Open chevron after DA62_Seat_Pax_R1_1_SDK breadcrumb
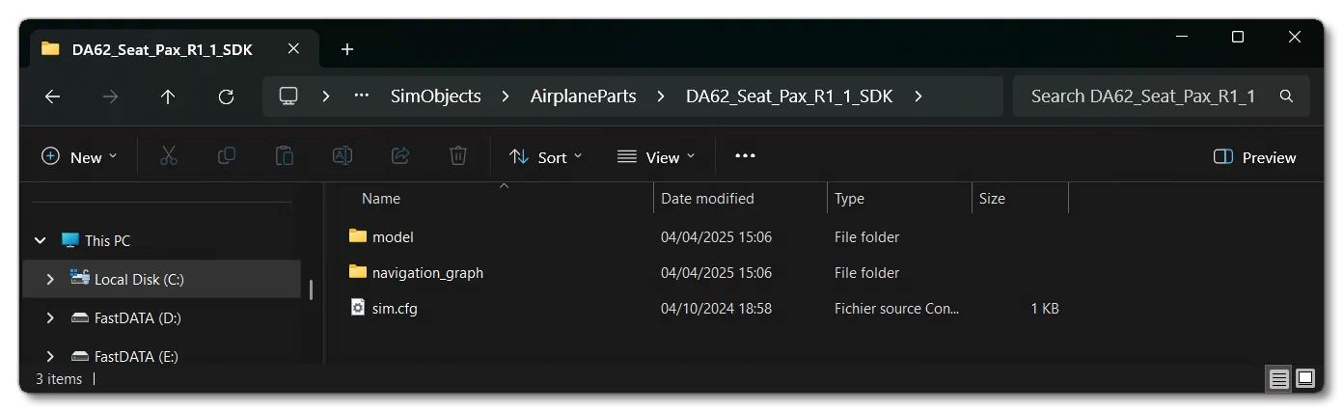Image resolution: width=1343 pixels, height=412 pixels. pos(918,96)
